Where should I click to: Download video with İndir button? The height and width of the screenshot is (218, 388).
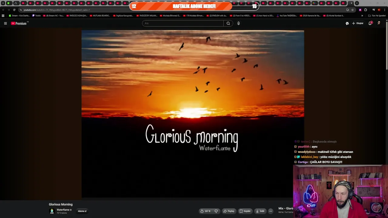click(260, 211)
